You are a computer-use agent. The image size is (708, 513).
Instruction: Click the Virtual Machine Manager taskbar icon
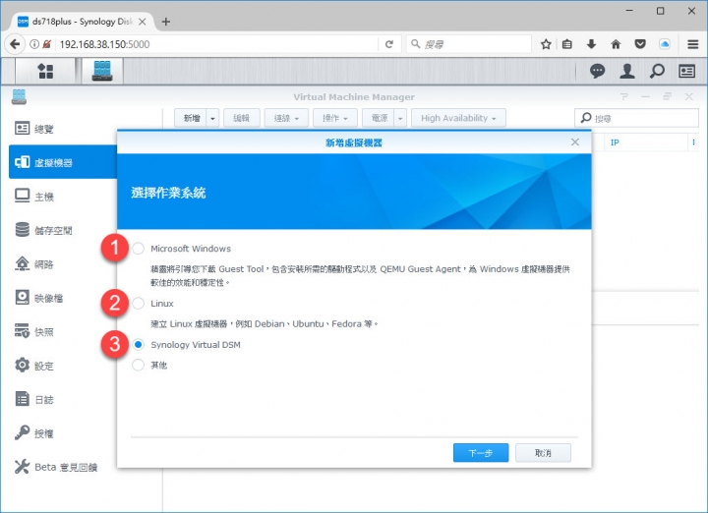[102, 71]
